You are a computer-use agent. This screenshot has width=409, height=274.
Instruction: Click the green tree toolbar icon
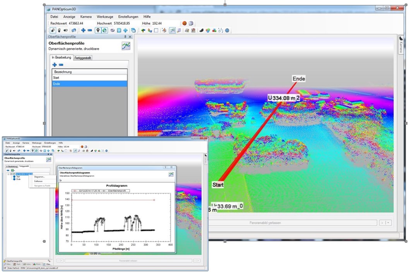pos(143,30)
